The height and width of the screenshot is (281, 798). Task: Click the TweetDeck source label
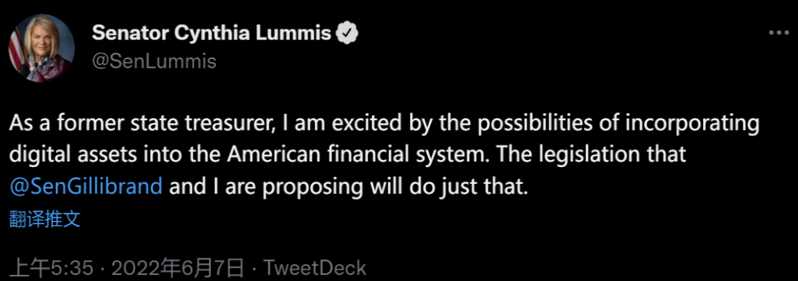(x=313, y=268)
